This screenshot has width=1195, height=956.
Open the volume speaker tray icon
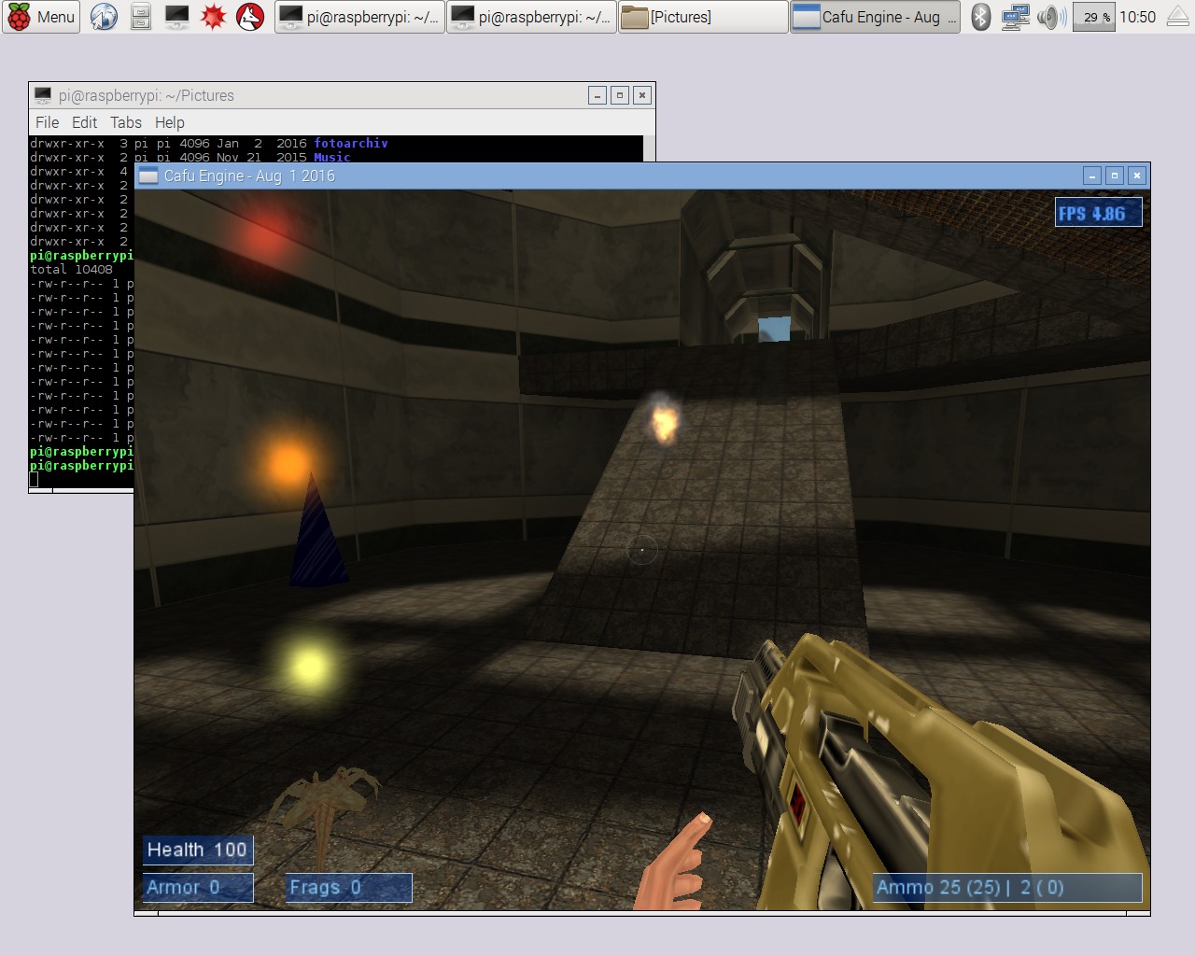1051,17
